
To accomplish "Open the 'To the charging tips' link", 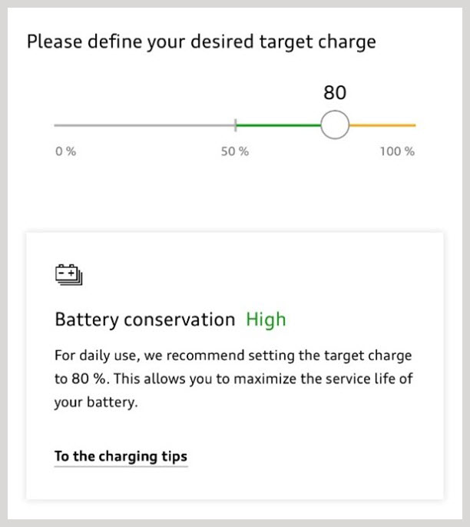I will tap(121, 456).
